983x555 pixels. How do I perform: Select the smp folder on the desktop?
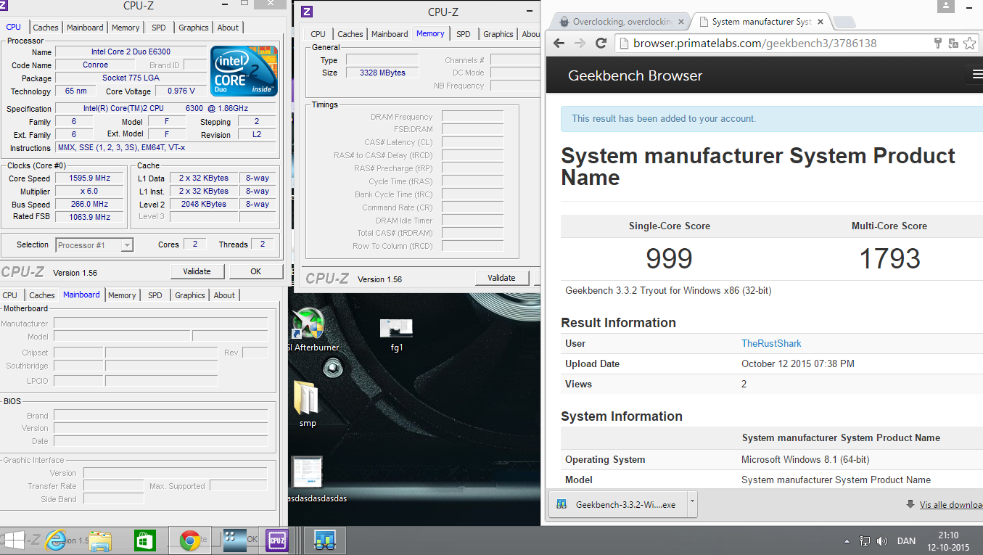(308, 403)
